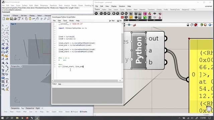
Task: Click the taskbar search magnifier
Action: (7, 118)
